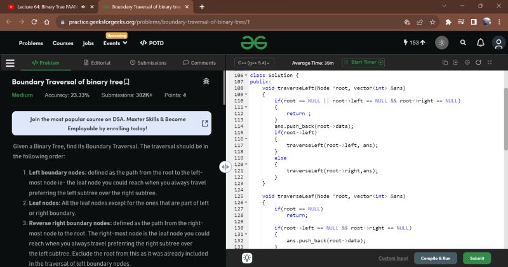Click the Medium difficulty label
Image resolution: width=508 pixels, height=267 pixels.
[22, 95]
